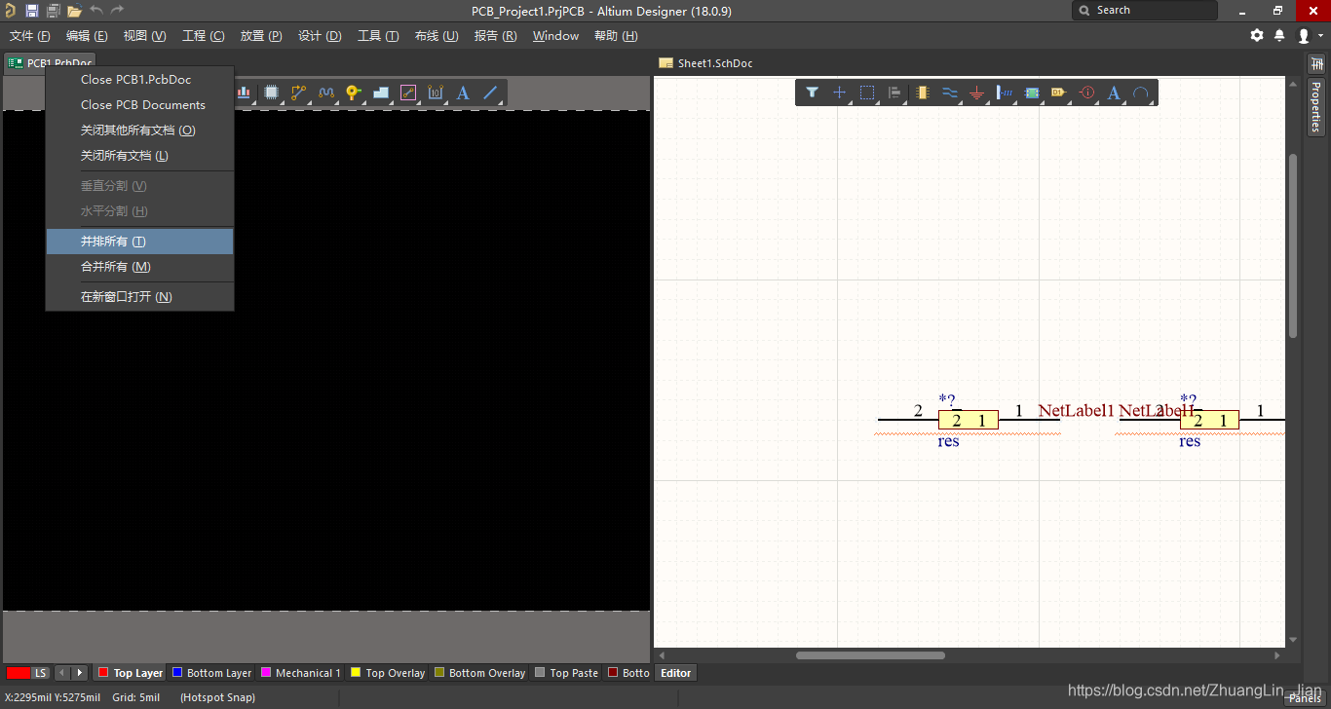
Task: Pick the Place Polygon Pour icon
Action: tap(381, 93)
